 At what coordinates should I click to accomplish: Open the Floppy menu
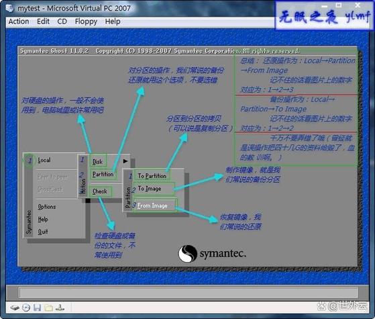(x=86, y=21)
